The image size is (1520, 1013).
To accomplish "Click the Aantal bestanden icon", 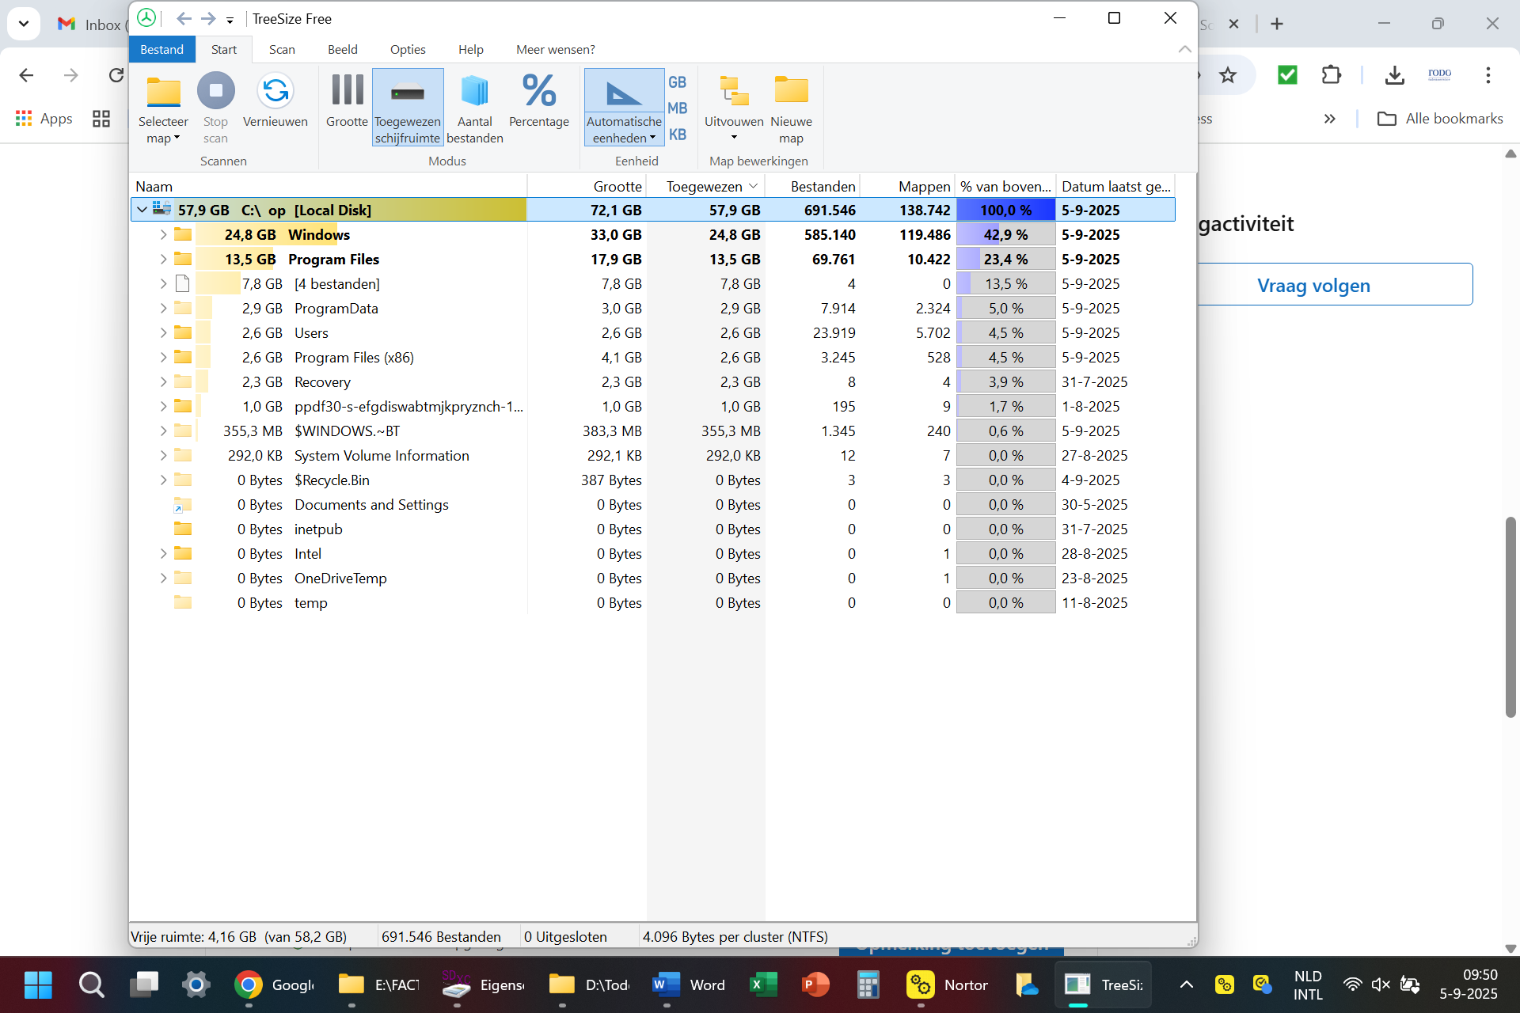I will (x=474, y=92).
